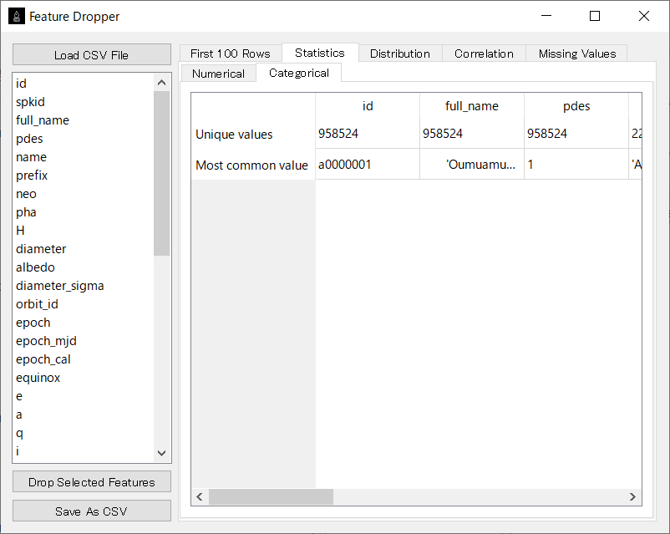Click most common value '1' under pdes

tap(576, 164)
